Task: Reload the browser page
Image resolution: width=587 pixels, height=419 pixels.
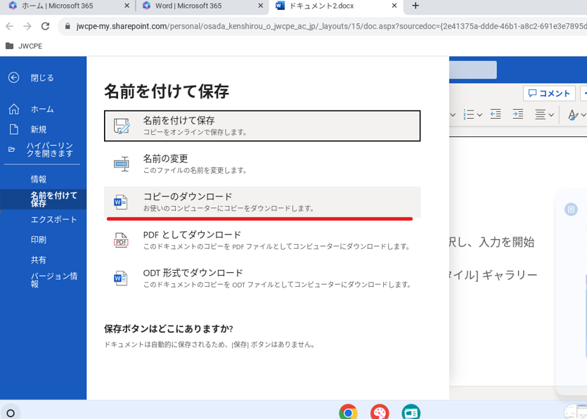Action: point(45,26)
